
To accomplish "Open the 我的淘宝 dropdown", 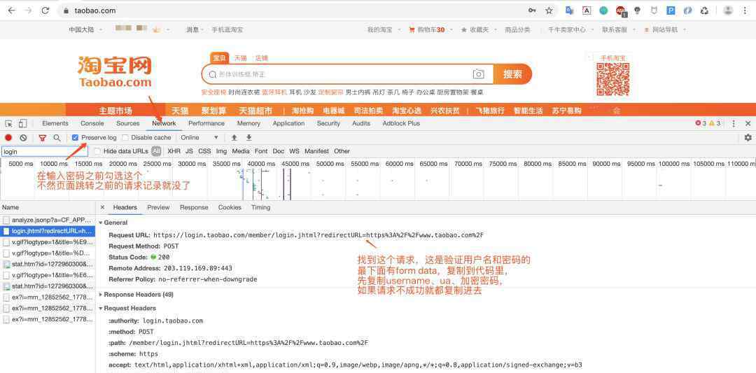I will coord(384,30).
